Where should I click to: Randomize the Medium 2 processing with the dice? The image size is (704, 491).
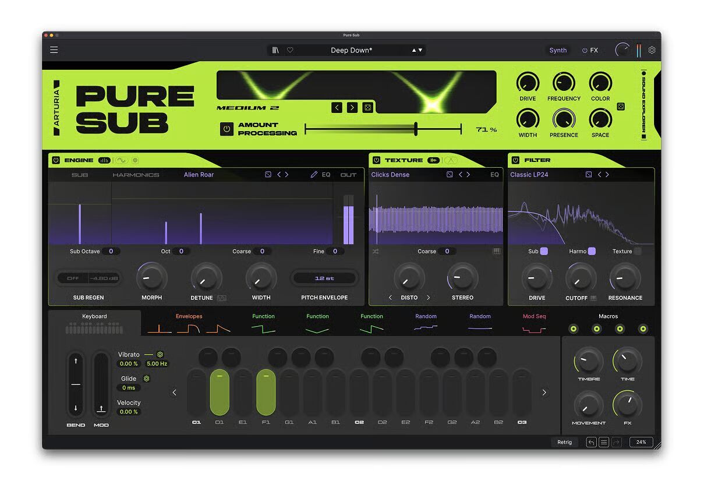367,107
